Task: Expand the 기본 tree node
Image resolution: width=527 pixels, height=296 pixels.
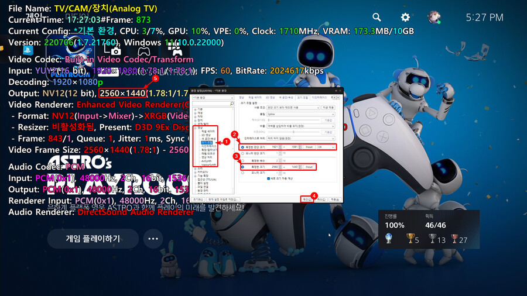Action: 195,109
